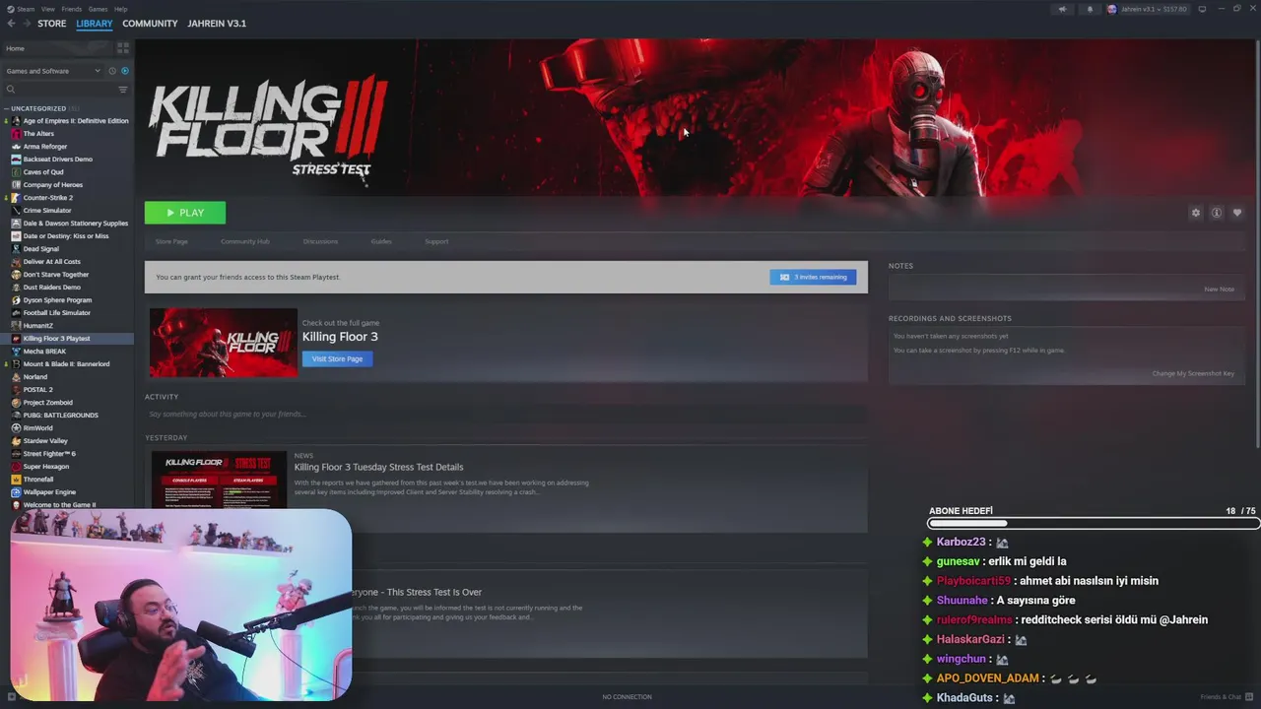Add Killing Floor 3 Playtest to favorites
Viewport: 1261px width, 709px height.
[x=1237, y=213]
